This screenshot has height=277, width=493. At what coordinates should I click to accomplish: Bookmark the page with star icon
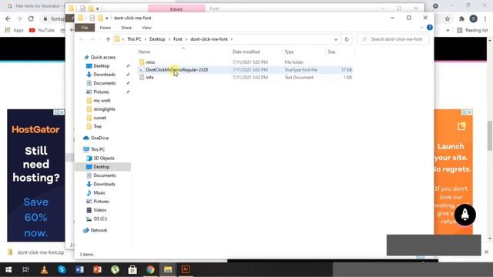(448, 18)
